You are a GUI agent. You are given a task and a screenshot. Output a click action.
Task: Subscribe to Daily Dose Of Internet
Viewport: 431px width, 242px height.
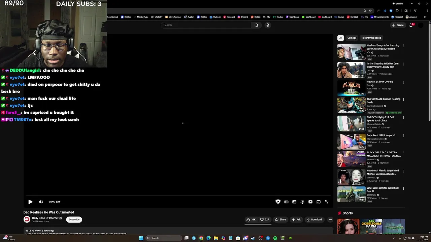click(74, 219)
